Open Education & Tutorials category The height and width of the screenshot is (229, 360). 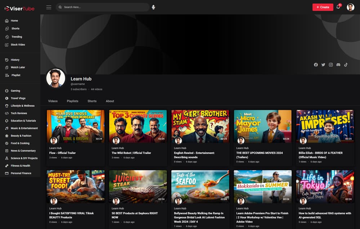[x=23, y=121]
